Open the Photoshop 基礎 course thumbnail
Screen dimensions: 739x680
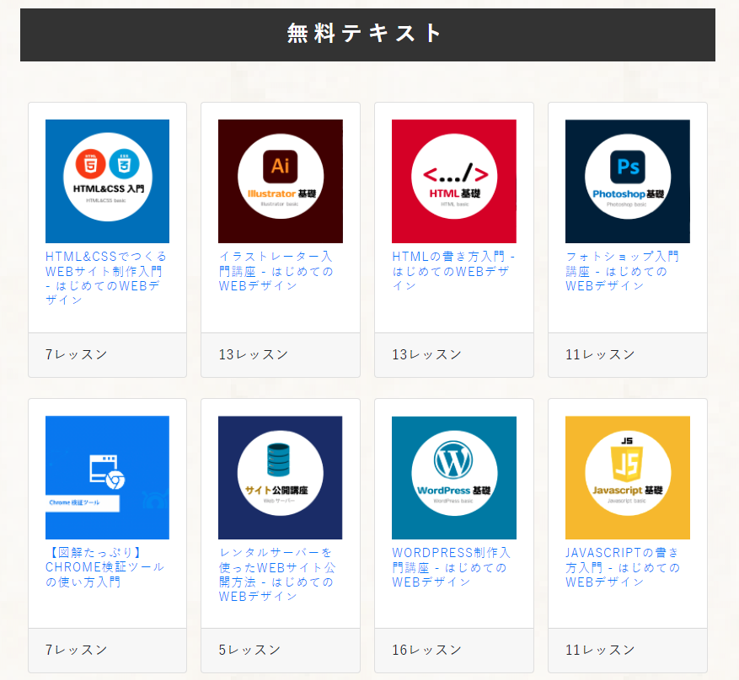[627, 181]
